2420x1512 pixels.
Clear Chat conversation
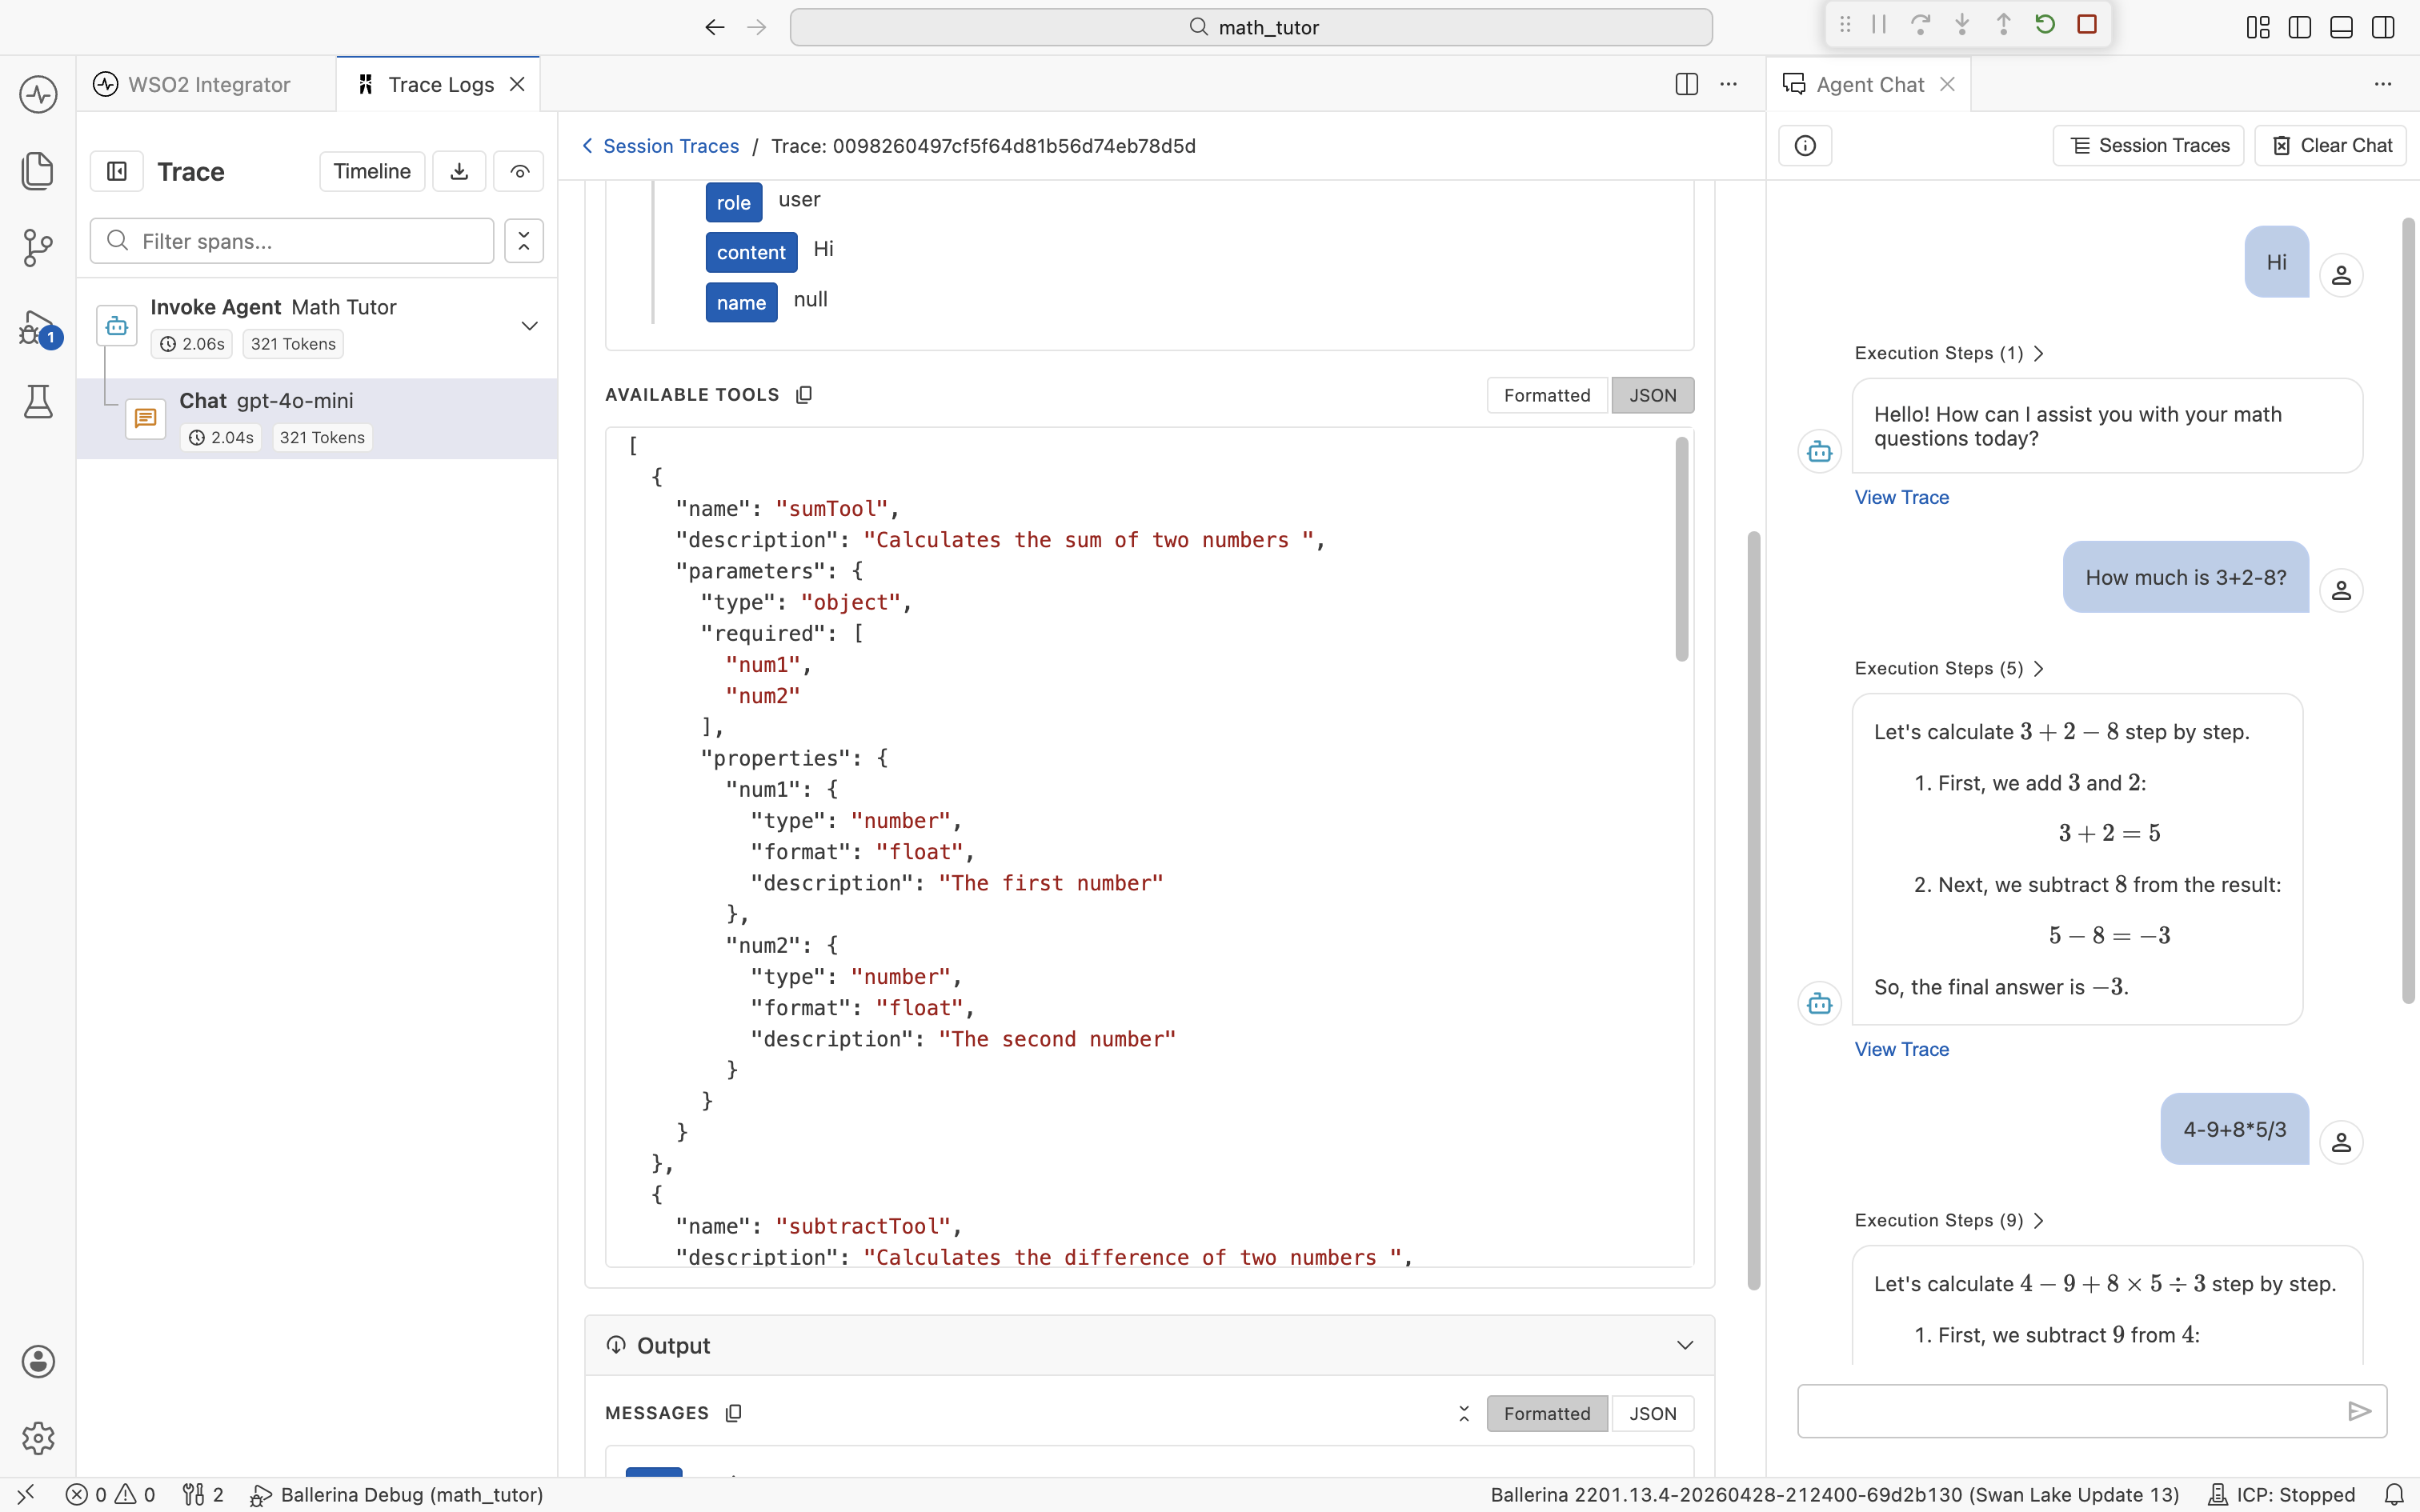point(2330,146)
